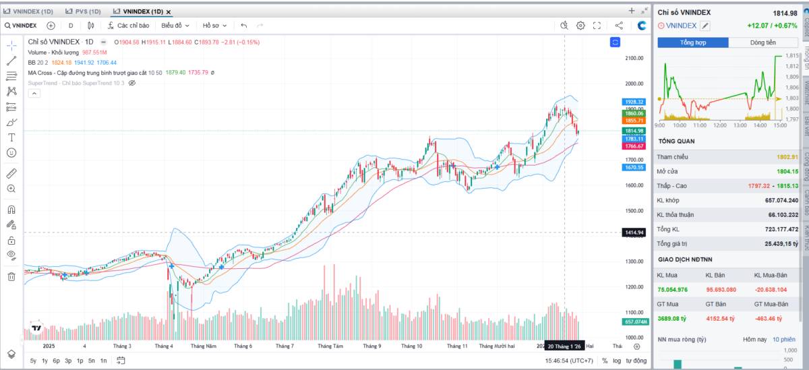This screenshot has width=809, height=370.
Task: Open Các chỉ báo indicators
Action: (128, 26)
